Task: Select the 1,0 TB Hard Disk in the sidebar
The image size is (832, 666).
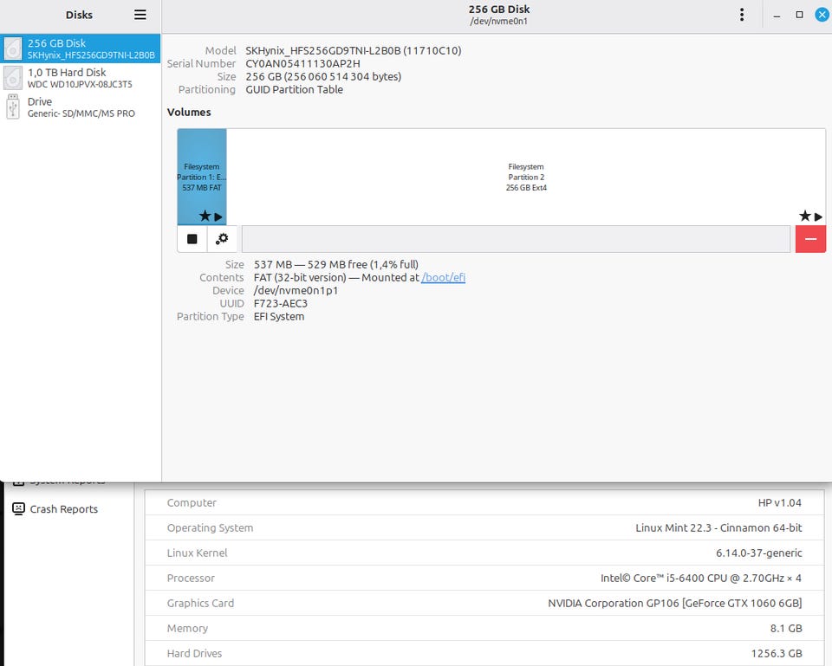Action: [80, 78]
